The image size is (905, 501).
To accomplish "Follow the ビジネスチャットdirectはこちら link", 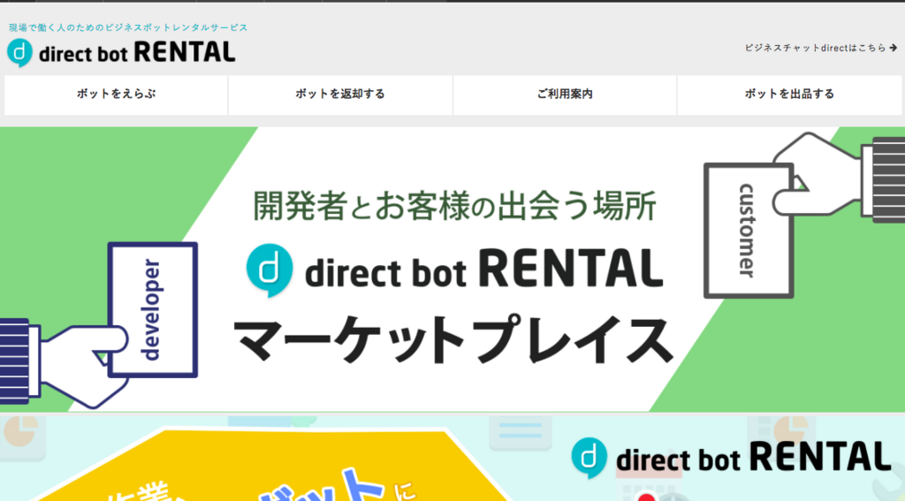I will pyautogui.click(x=821, y=48).
